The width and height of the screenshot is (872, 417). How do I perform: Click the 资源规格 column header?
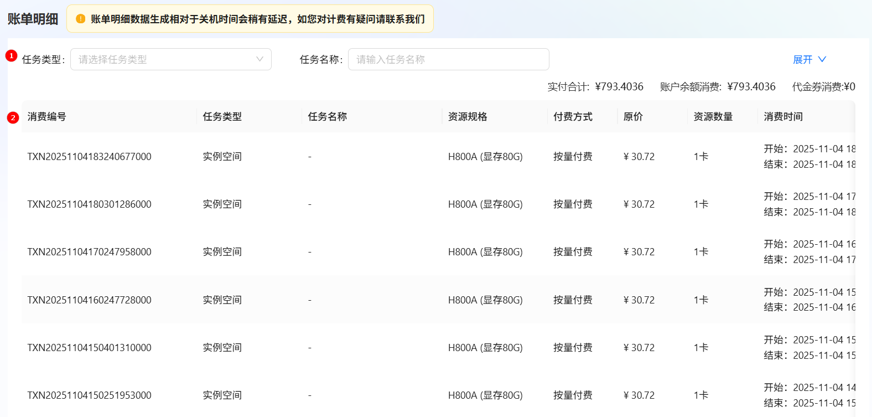point(468,117)
